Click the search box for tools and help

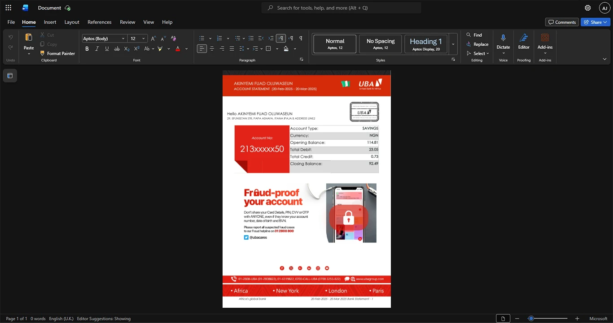click(x=342, y=8)
